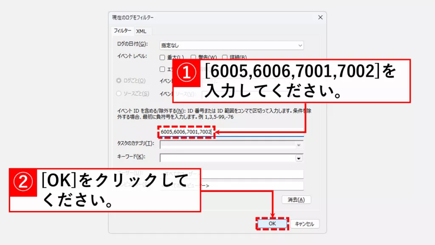Cancel the dialog with キャンセル
This screenshot has width=435, height=245.
(304, 224)
